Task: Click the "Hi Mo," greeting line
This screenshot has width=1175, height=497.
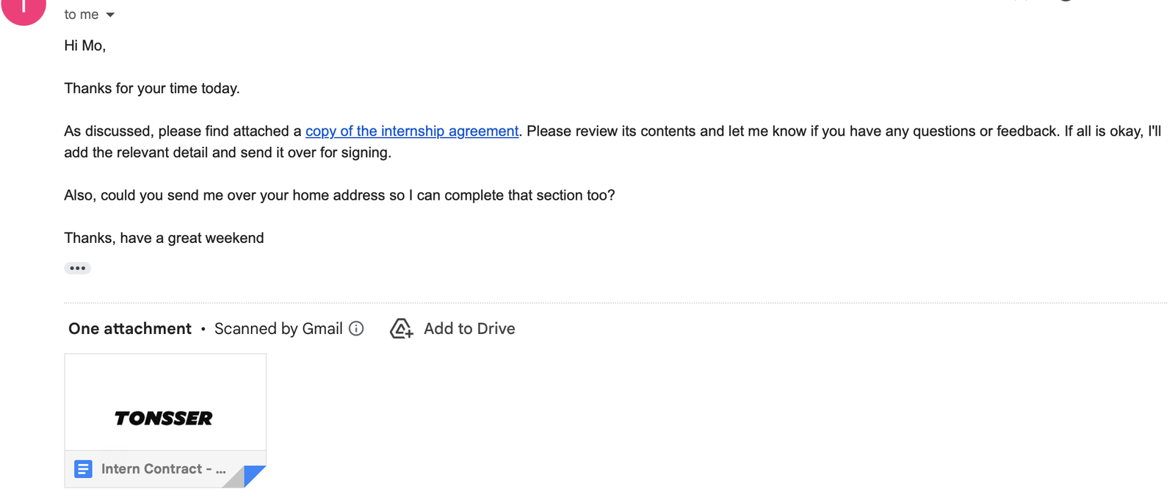Action: point(84,46)
